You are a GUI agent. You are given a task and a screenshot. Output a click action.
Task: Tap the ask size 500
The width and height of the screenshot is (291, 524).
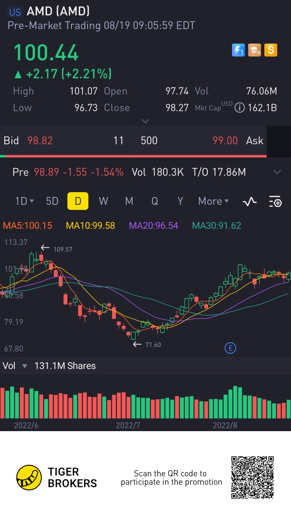149,140
